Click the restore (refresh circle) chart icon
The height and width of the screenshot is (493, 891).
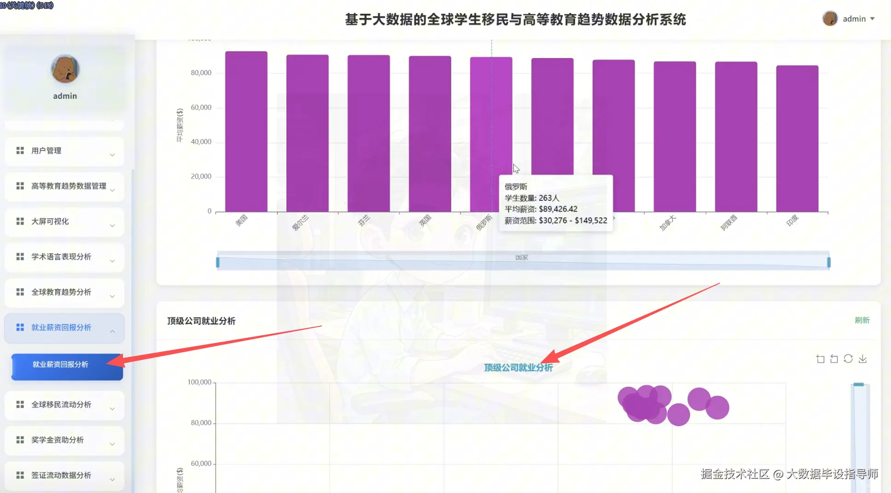pyautogui.click(x=848, y=359)
